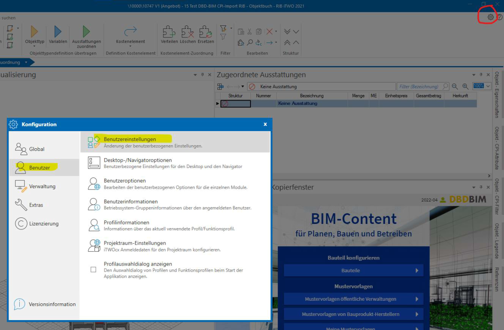Click the Versionsinformation link
The width and height of the screenshot is (504, 330).
52,304
